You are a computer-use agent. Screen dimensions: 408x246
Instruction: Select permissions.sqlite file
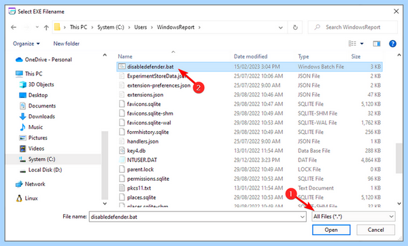coord(250,179)
